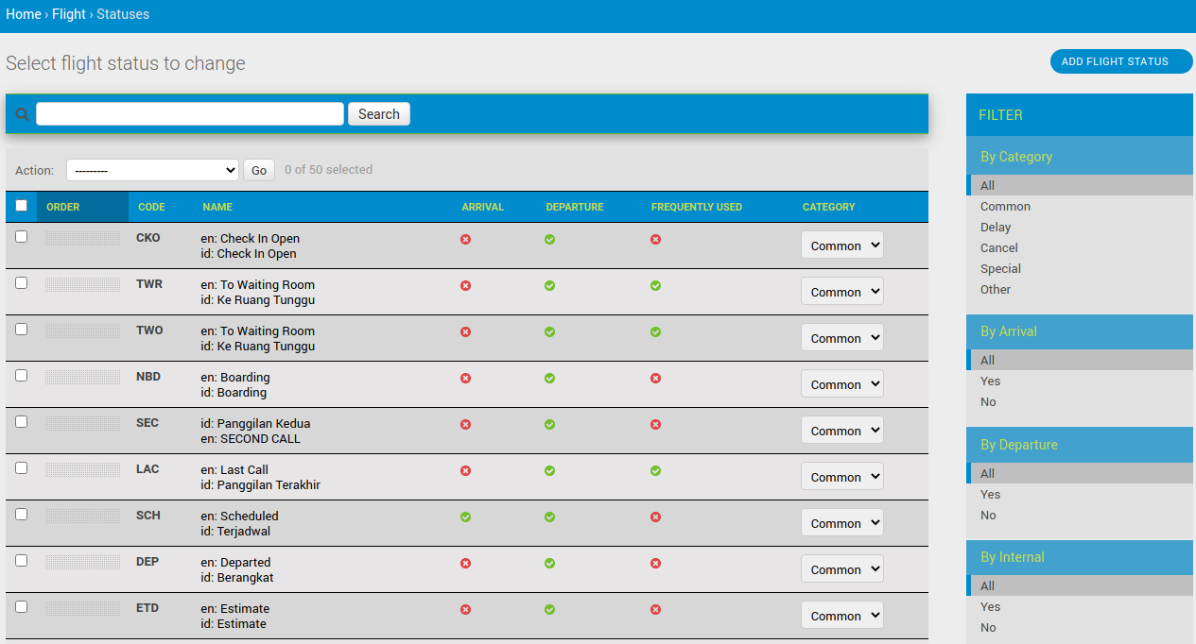The image size is (1196, 644).
Task: Select the DEP row checkbox
Action: tap(22, 561)
